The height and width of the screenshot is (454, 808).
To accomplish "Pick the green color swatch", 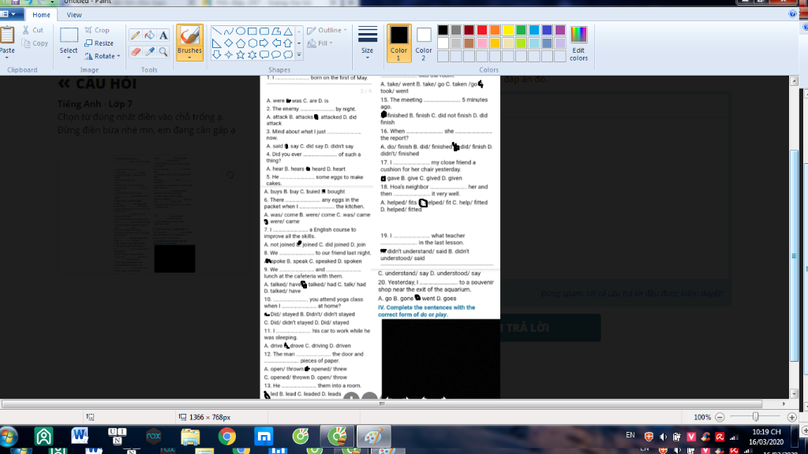I will coord(521,31).
